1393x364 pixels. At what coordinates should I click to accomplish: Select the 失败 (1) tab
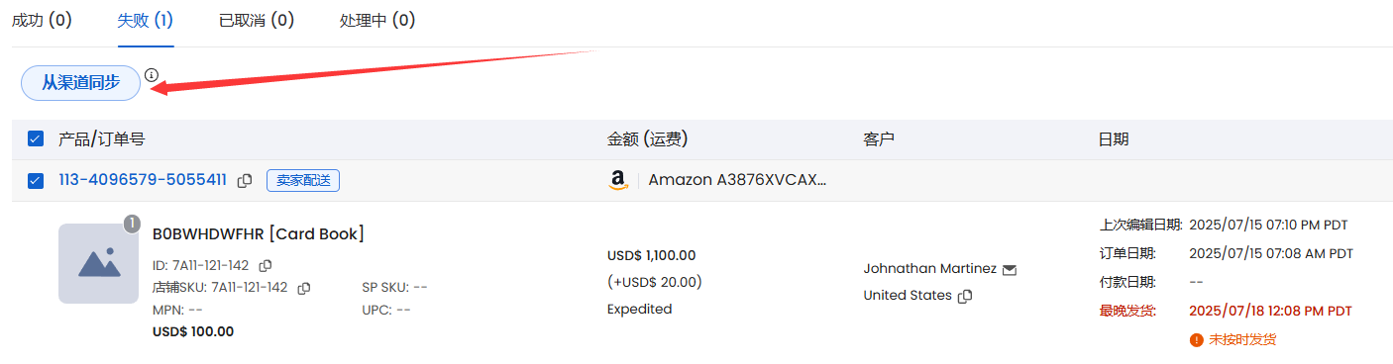[x=146, y=20]
